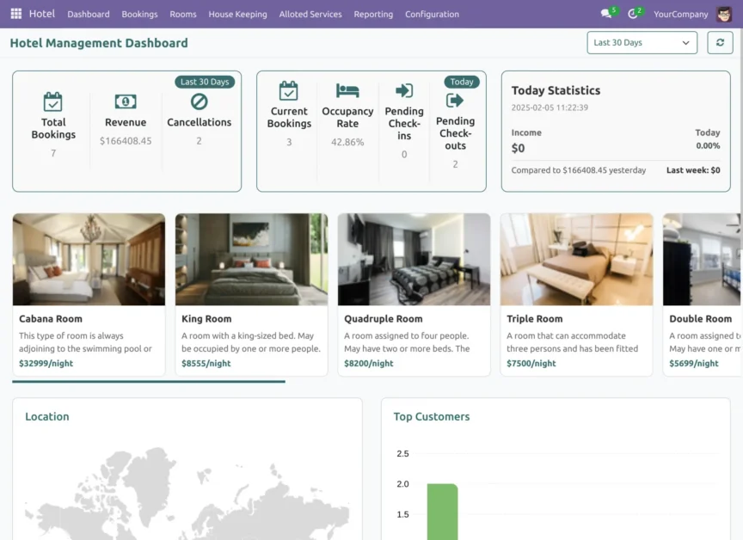The width and height of the screenshot is (743, 540).
Task: Open the House Keeping menu
Action: [x=237, y=14]
